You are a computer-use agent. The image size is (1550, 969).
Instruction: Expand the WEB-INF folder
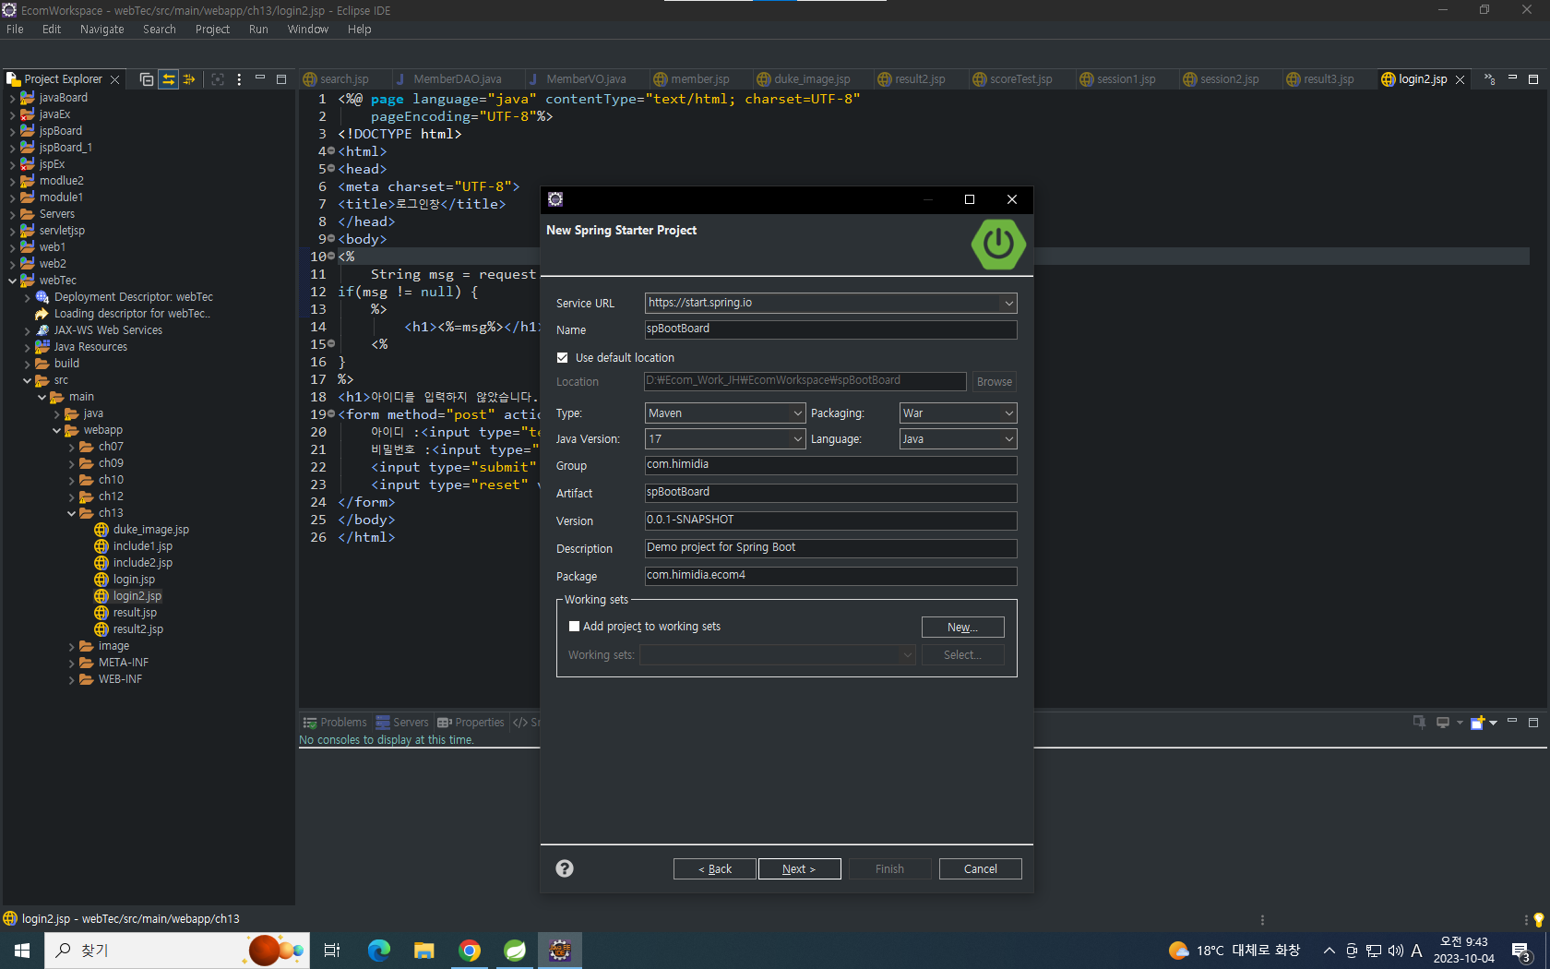[x=71, y=679]
